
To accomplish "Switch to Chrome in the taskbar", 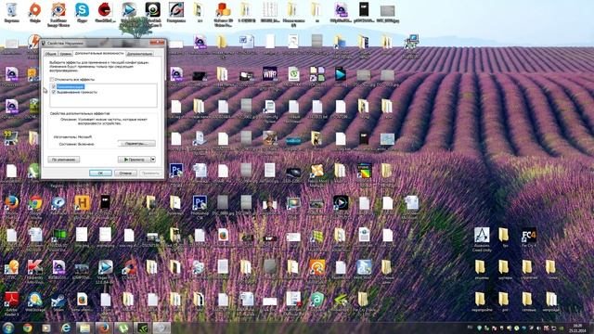I will (x=27, y=328).
